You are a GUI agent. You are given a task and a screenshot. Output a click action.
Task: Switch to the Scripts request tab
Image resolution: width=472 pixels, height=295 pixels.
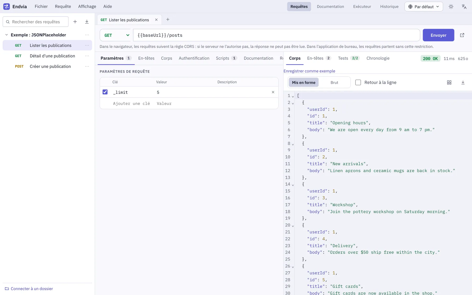(x=227, y=58)
